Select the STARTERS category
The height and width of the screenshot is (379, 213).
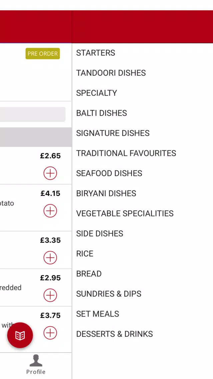(96, 53)
